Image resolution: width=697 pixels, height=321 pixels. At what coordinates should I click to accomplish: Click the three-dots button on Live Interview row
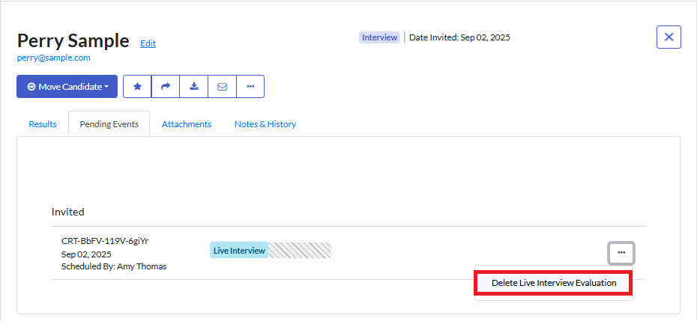tap(621, 253)
